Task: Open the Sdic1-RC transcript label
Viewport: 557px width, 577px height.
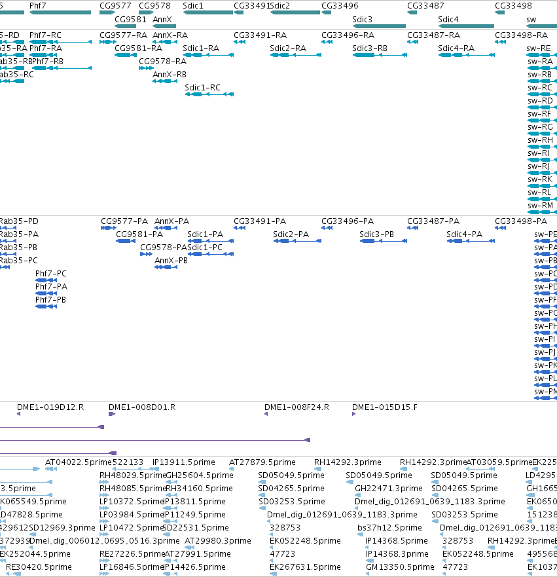Action: click(x=202, y=88)
